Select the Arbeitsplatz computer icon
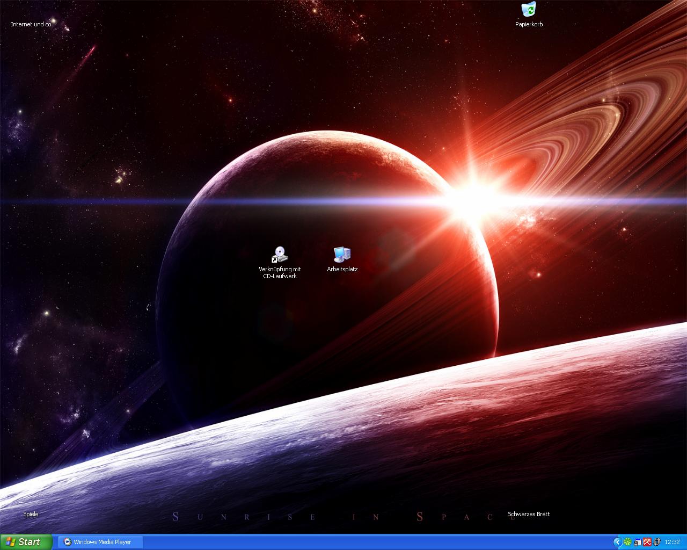 [342, 255]
